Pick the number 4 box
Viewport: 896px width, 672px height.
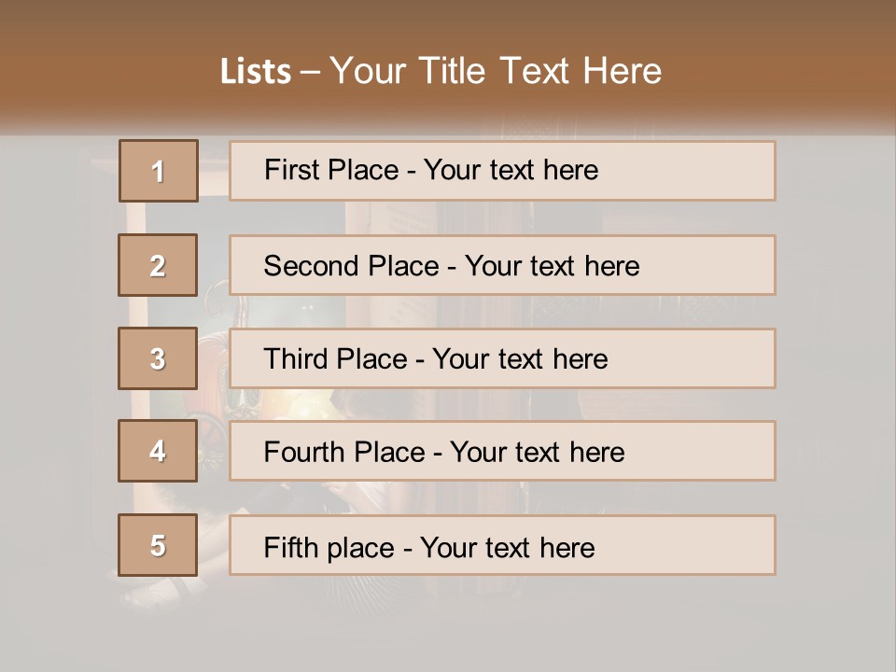point(158,451)
